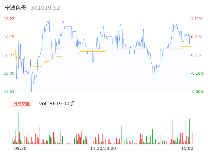Click the tall green volume bar near close
The width and height of the screenshot is (208, 159).
(x=189, y=131)
